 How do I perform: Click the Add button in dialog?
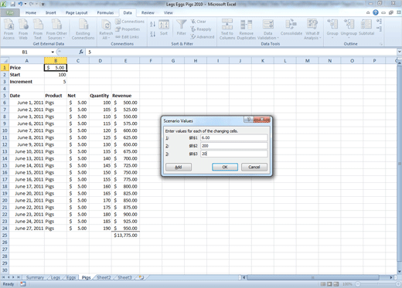[179, 167]
